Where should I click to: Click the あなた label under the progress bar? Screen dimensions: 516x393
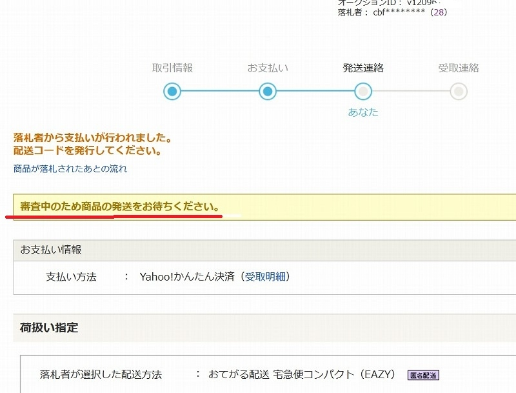(363, 112)
